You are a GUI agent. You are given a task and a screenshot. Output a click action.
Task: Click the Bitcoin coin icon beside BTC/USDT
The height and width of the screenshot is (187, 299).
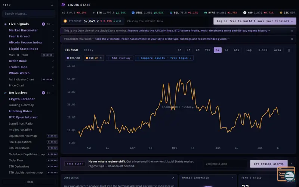pos(65,21)
